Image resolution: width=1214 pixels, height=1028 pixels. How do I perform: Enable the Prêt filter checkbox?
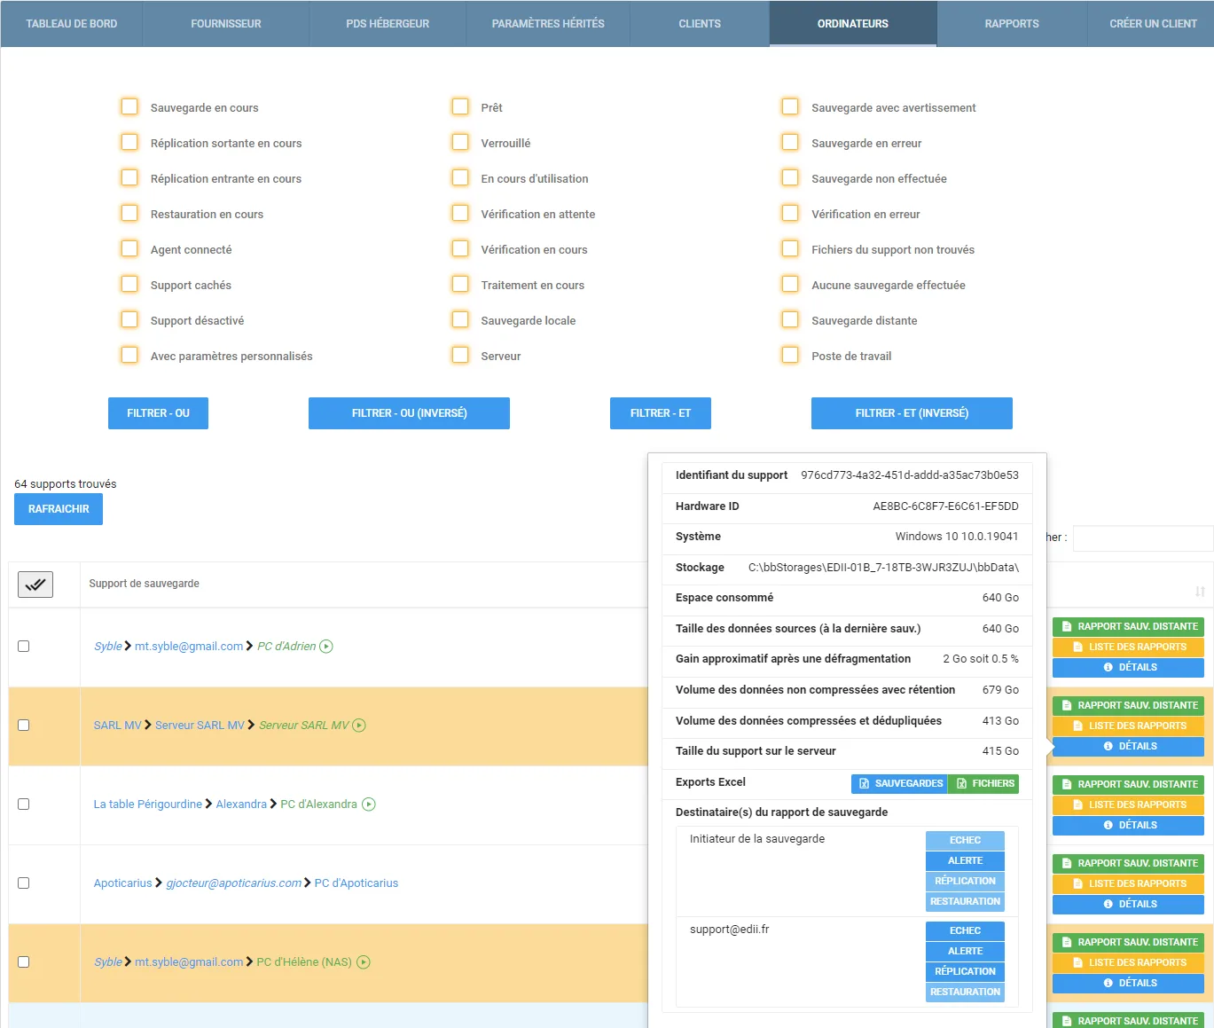[460, 106]
